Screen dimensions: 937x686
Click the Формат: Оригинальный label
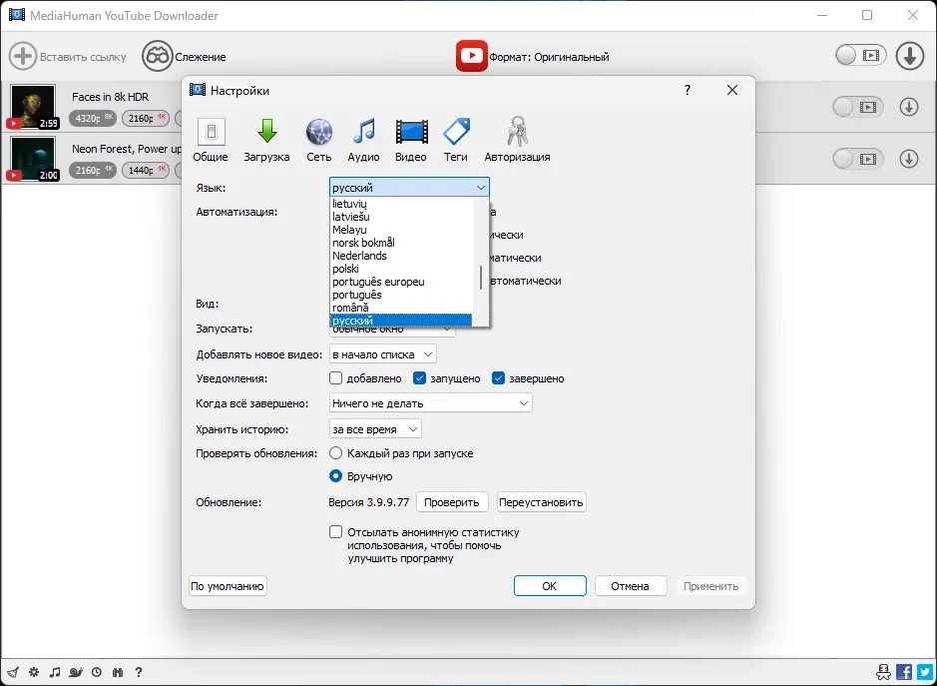coord(549,57)
